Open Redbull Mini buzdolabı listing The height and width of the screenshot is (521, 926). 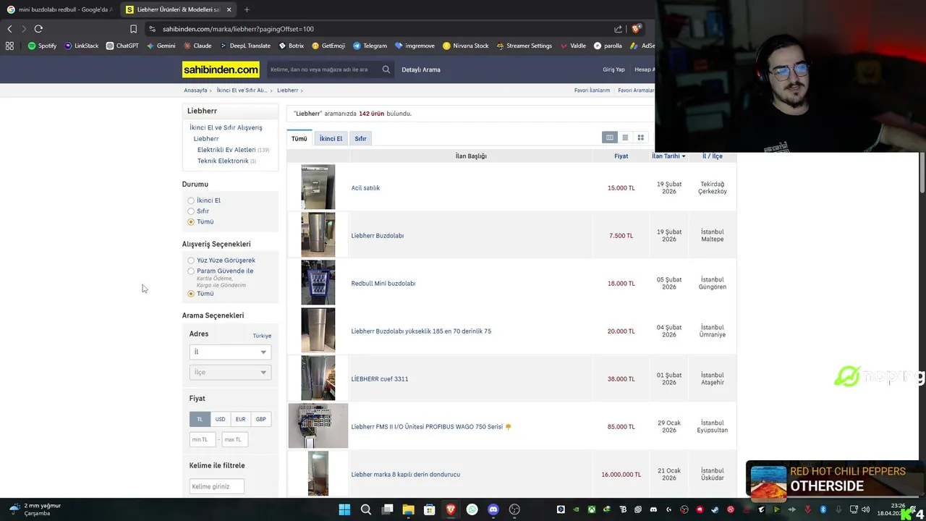click(x=383, y=284)
